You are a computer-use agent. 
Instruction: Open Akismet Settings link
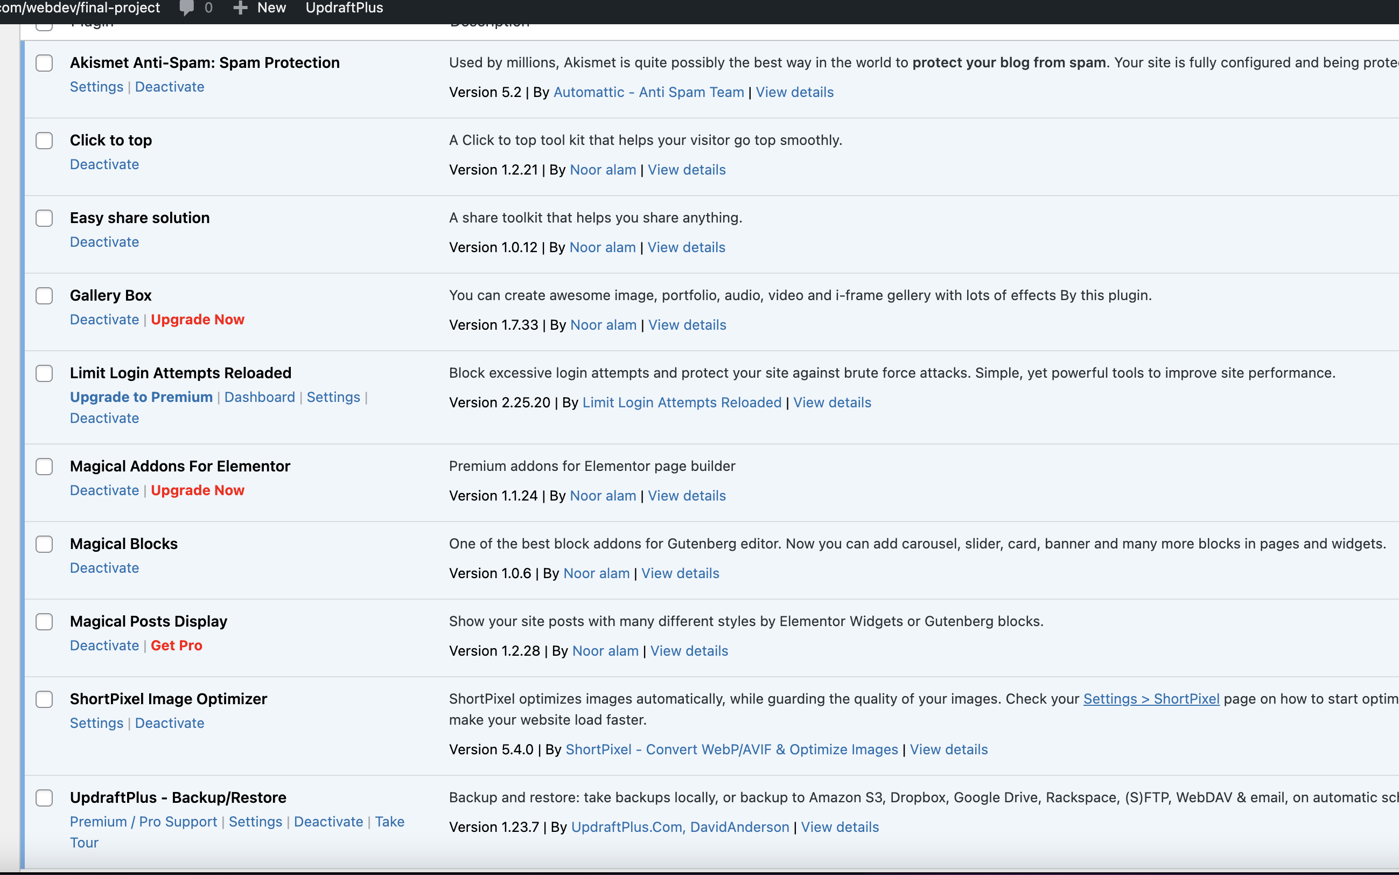pyautogui.click(x=96, y=87)
